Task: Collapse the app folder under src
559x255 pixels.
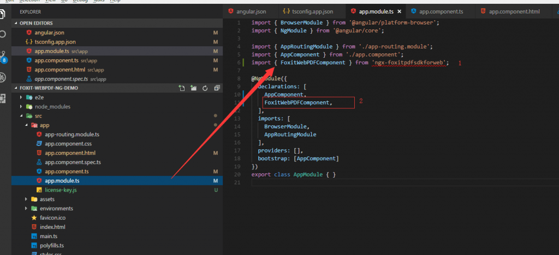Action: tap(26, 125)
